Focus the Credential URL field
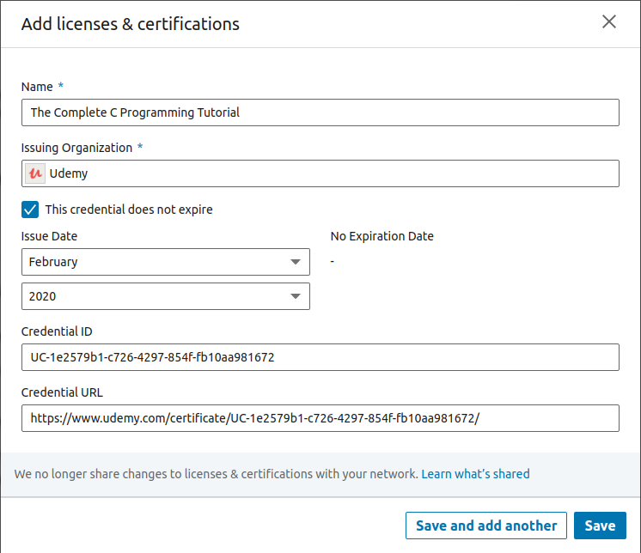 [320, 418]
